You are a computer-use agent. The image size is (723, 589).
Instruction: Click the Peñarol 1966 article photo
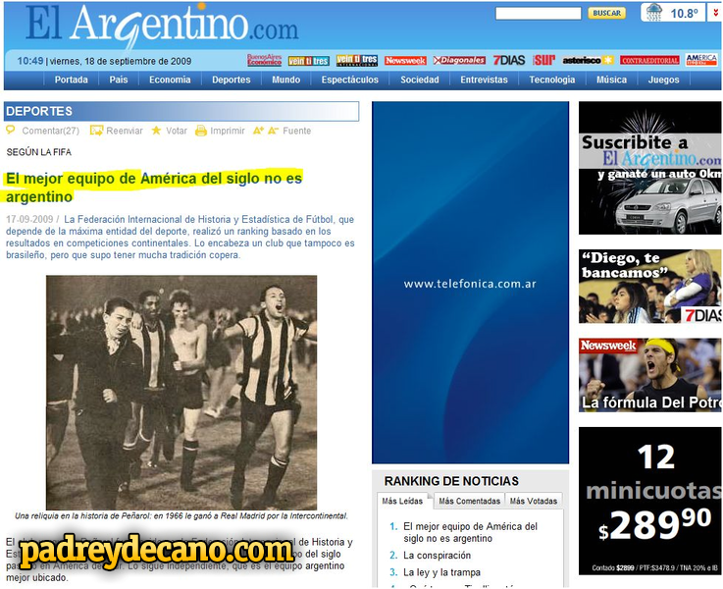[x=181, y=392]
